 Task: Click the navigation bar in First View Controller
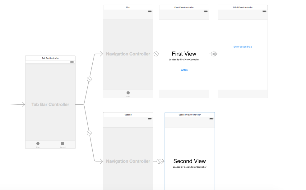[184, 16]
